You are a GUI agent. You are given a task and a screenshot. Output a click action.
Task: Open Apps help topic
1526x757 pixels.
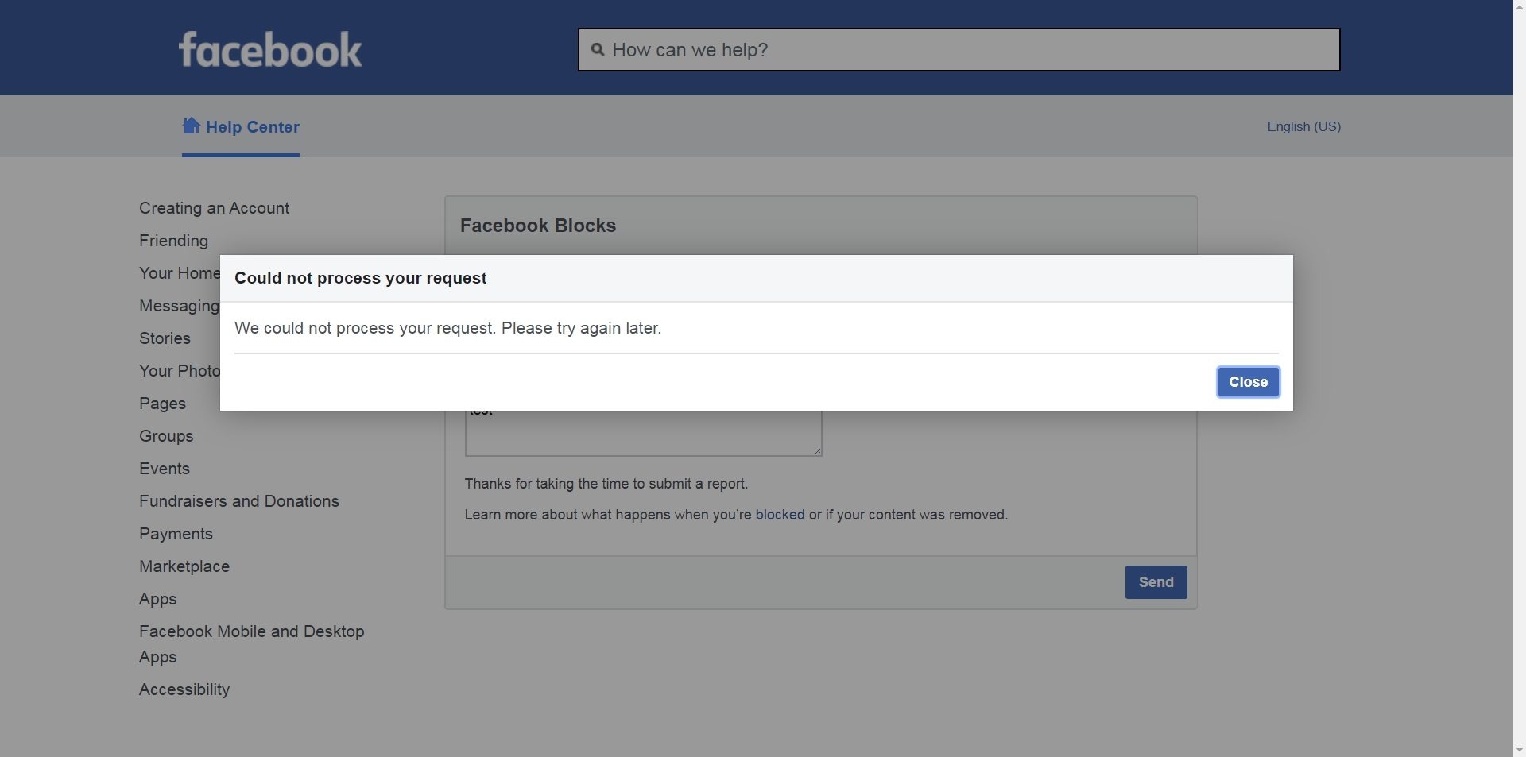[157, 599]
